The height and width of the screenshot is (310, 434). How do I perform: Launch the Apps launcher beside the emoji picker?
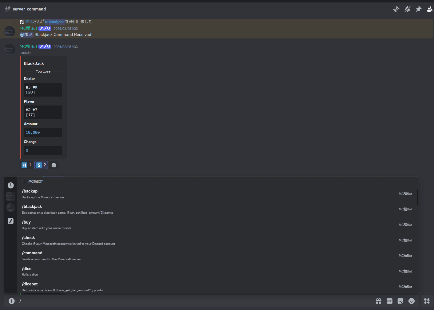(x=426, y=301)
